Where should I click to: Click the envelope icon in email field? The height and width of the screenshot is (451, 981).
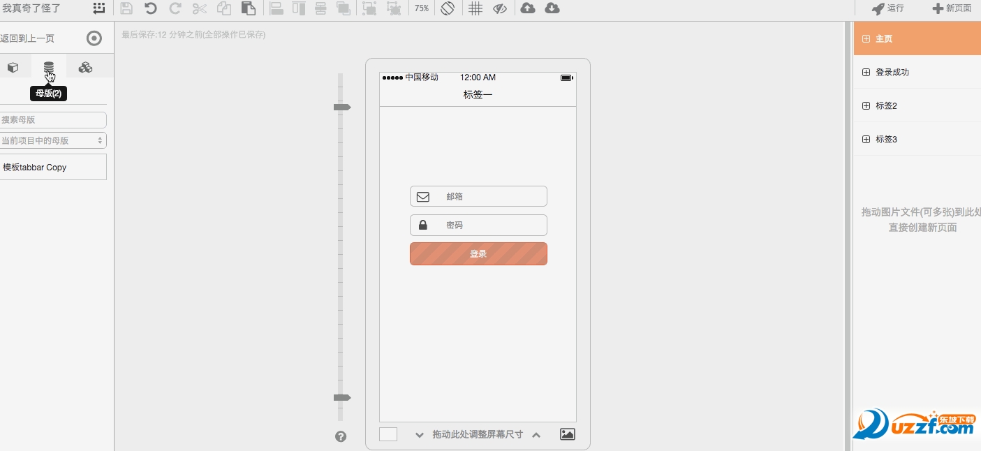click(x=423, y=197)
